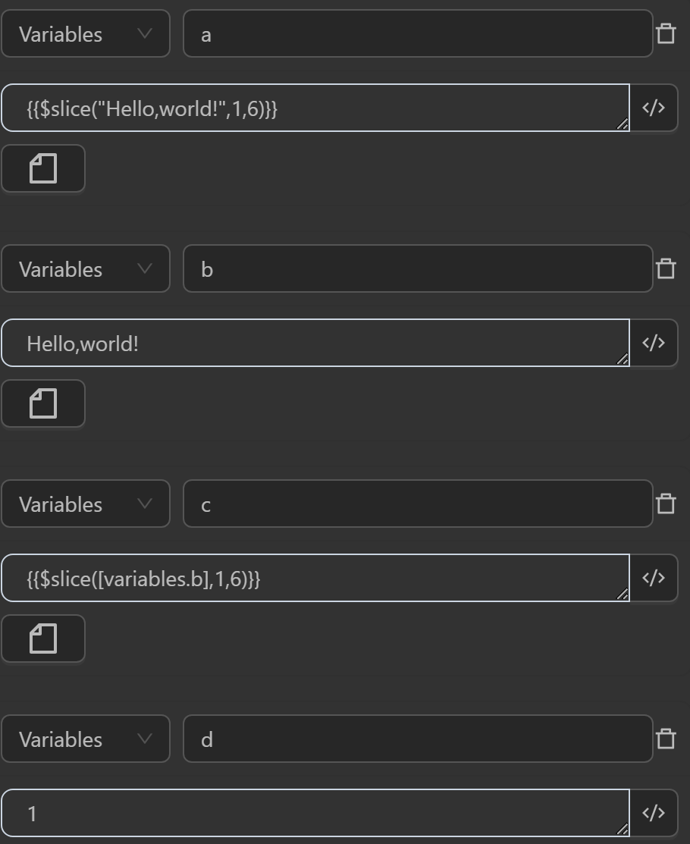Select the name field containing 'd'

point(417,739)
